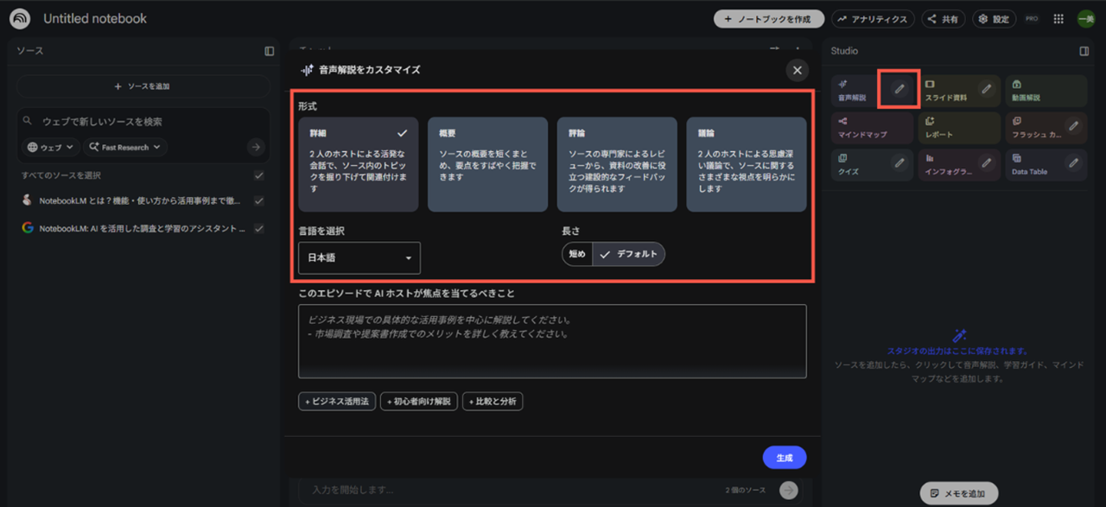Open the 日本語 language dropdown

click(359, 258)
